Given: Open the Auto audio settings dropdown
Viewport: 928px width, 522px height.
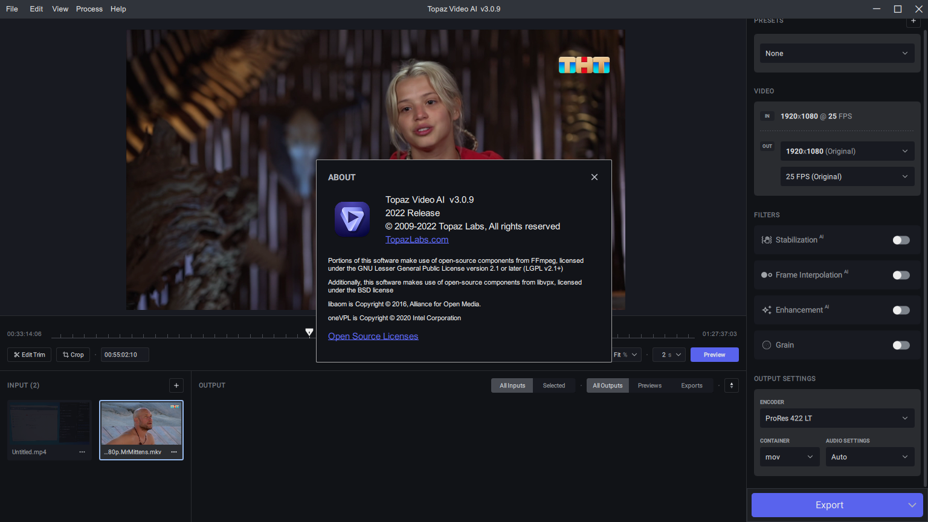Looking at the screenshot, I should click(x=870, y=457).
